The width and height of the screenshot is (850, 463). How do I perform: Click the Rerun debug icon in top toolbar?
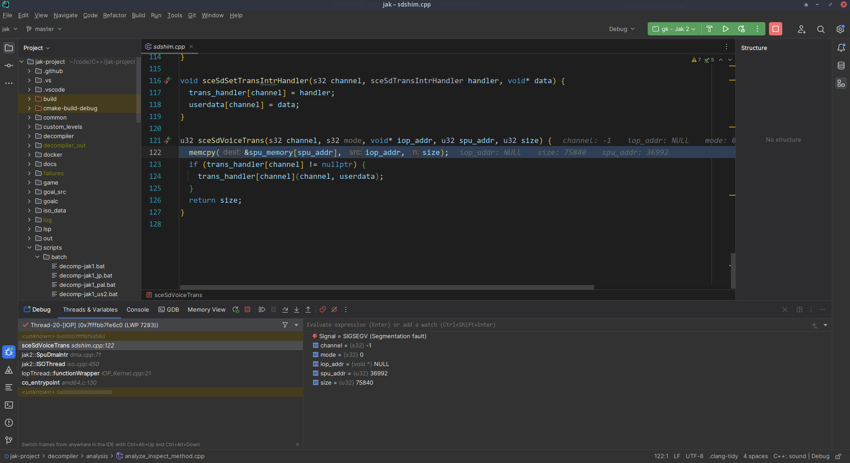click(742, 29)
